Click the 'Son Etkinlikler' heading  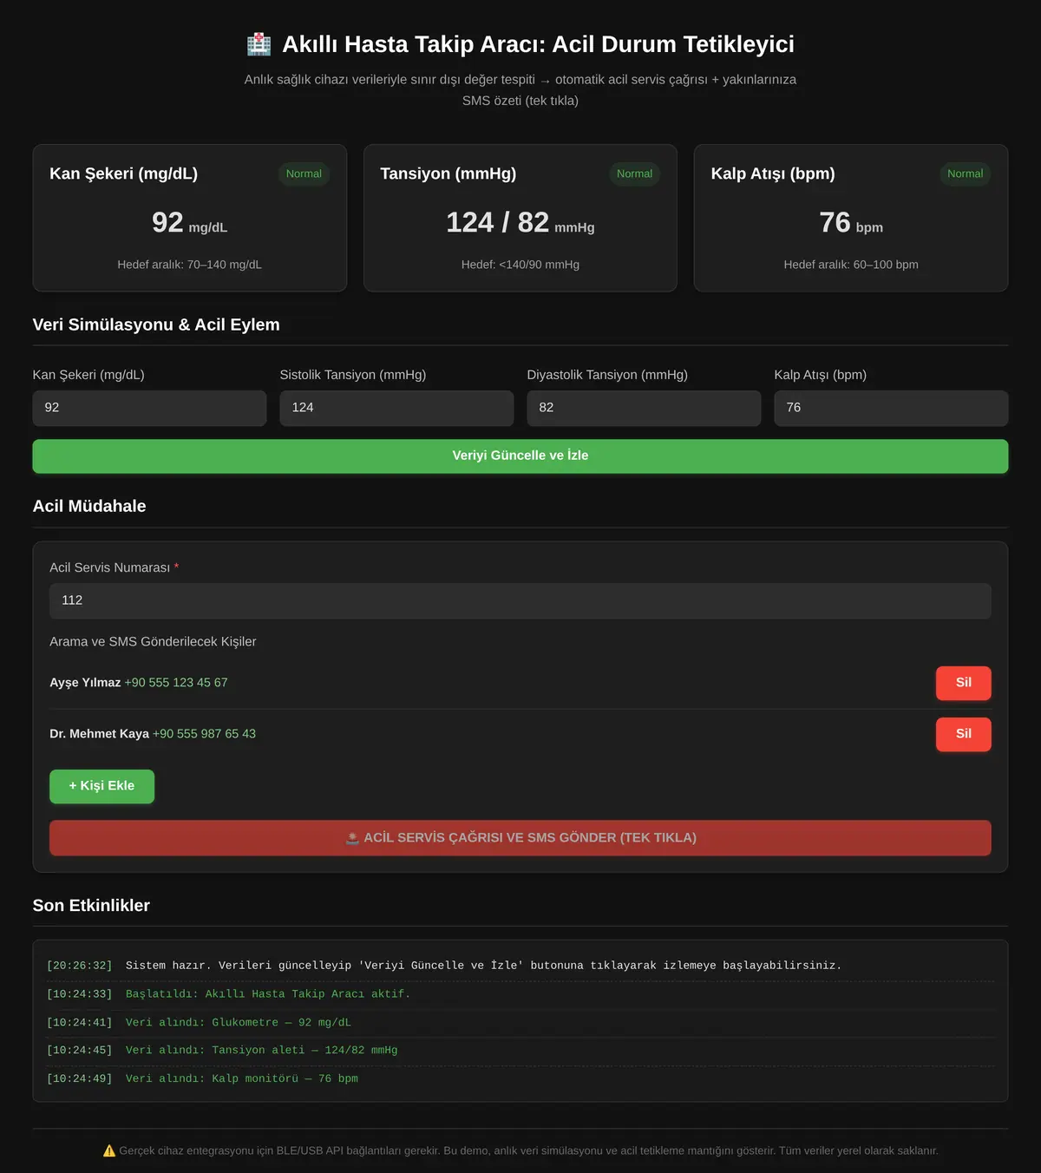click(x=91, y=906)
